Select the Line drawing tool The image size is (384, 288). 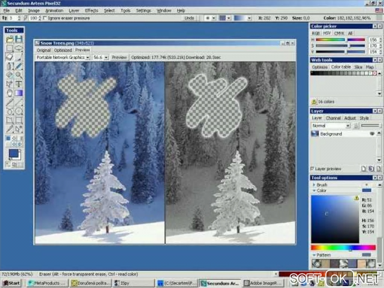(x=18, y=102)
